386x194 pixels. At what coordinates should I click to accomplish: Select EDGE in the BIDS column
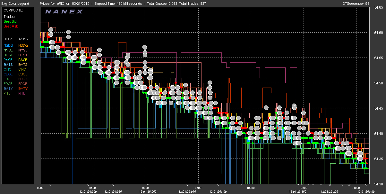point(9,84)
